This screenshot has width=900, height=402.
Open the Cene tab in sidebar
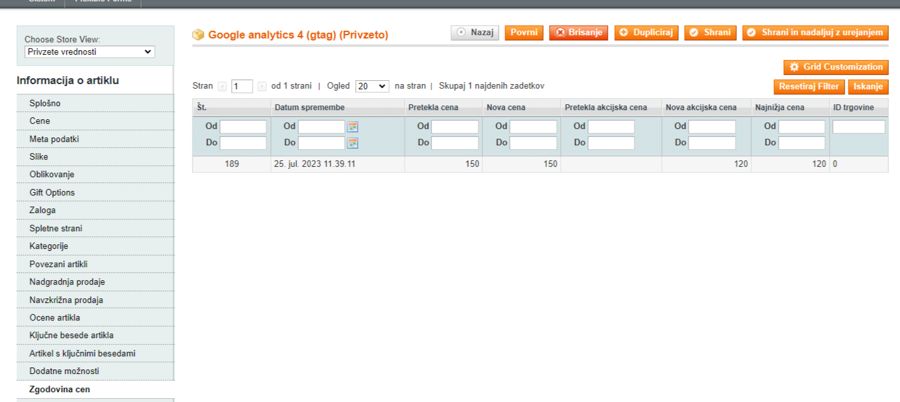point(40,121)
